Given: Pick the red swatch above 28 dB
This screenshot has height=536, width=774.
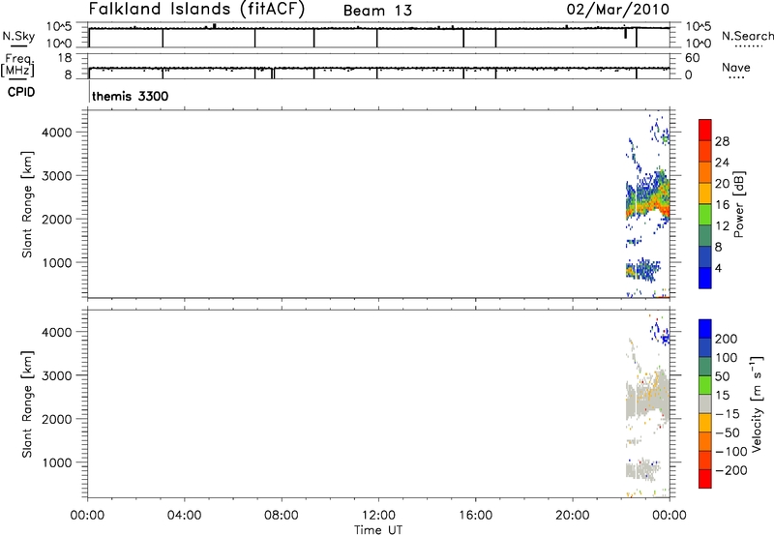Looking at the screenshot, I should pos(705,130).
